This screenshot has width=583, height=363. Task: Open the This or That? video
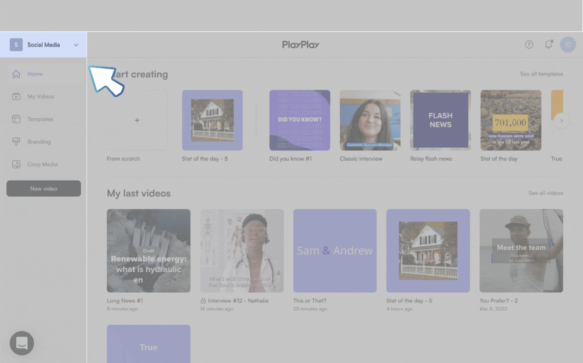(335, 251)
